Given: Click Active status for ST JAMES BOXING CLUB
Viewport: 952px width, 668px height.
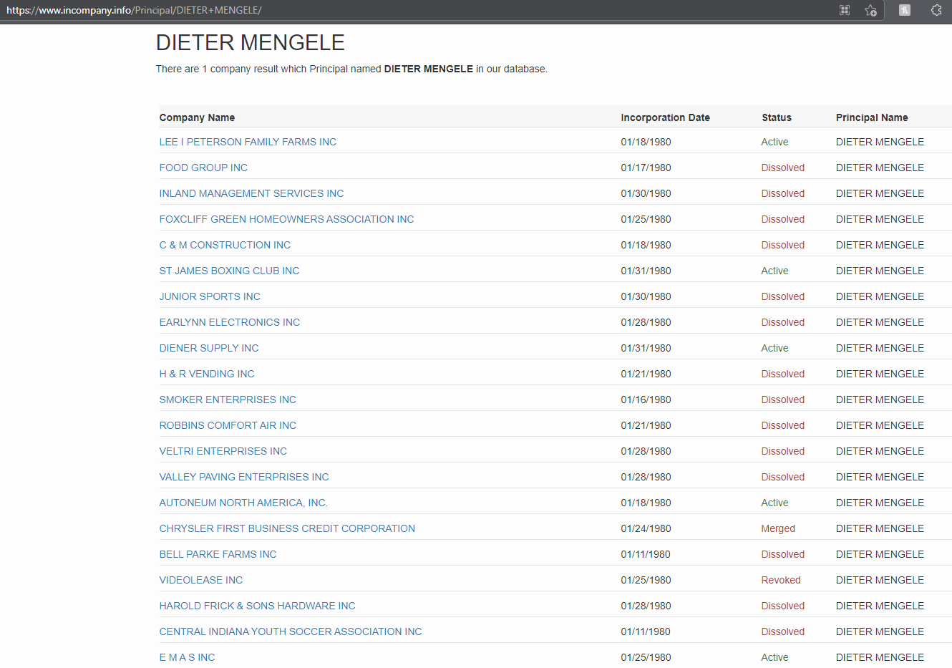Looking at the screenshot, I should 774,271.
